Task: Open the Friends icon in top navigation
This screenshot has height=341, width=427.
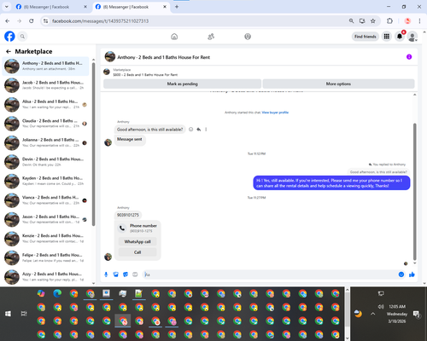Action: tap(211, 37)
